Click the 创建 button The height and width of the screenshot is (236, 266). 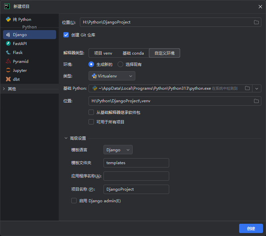tap(251, 228)
